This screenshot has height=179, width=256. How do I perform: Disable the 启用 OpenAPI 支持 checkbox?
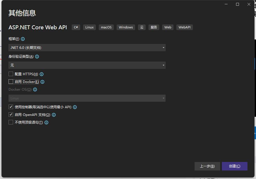click(11, 115)
